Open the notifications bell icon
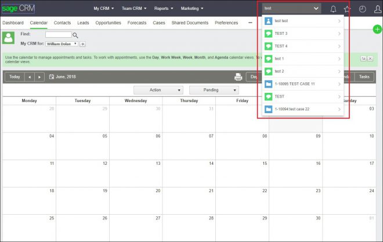This screenshot has height=242, width=383. 333,9
